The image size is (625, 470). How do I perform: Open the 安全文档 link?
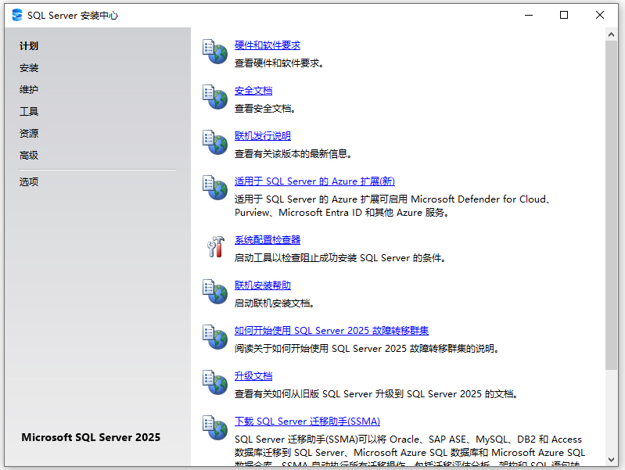coord(253,91)
